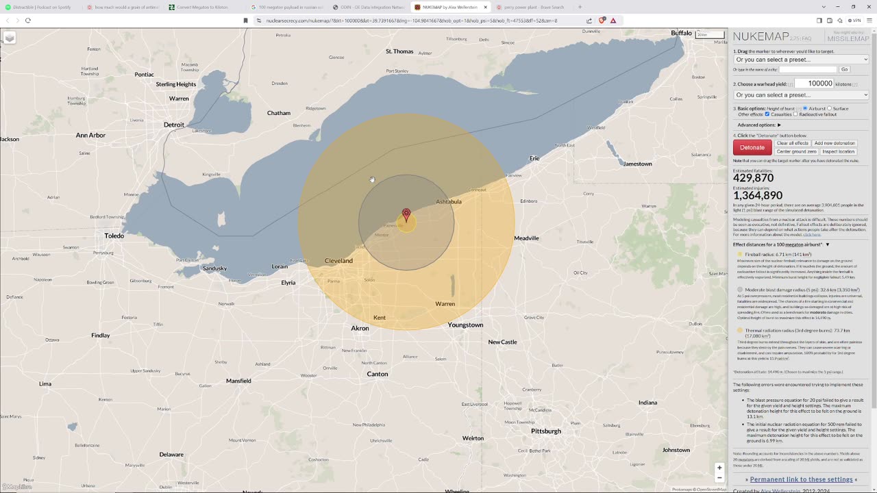
Task: Enable the Radioactive fallout checkbox
Action: click(x=795, y=114)
